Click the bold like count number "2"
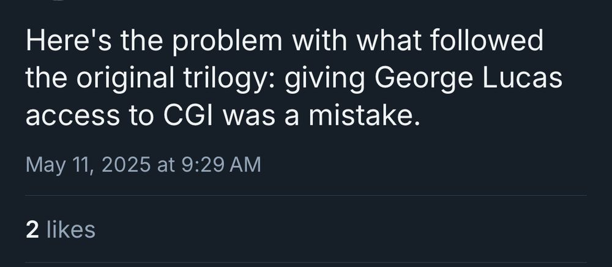 32,230
